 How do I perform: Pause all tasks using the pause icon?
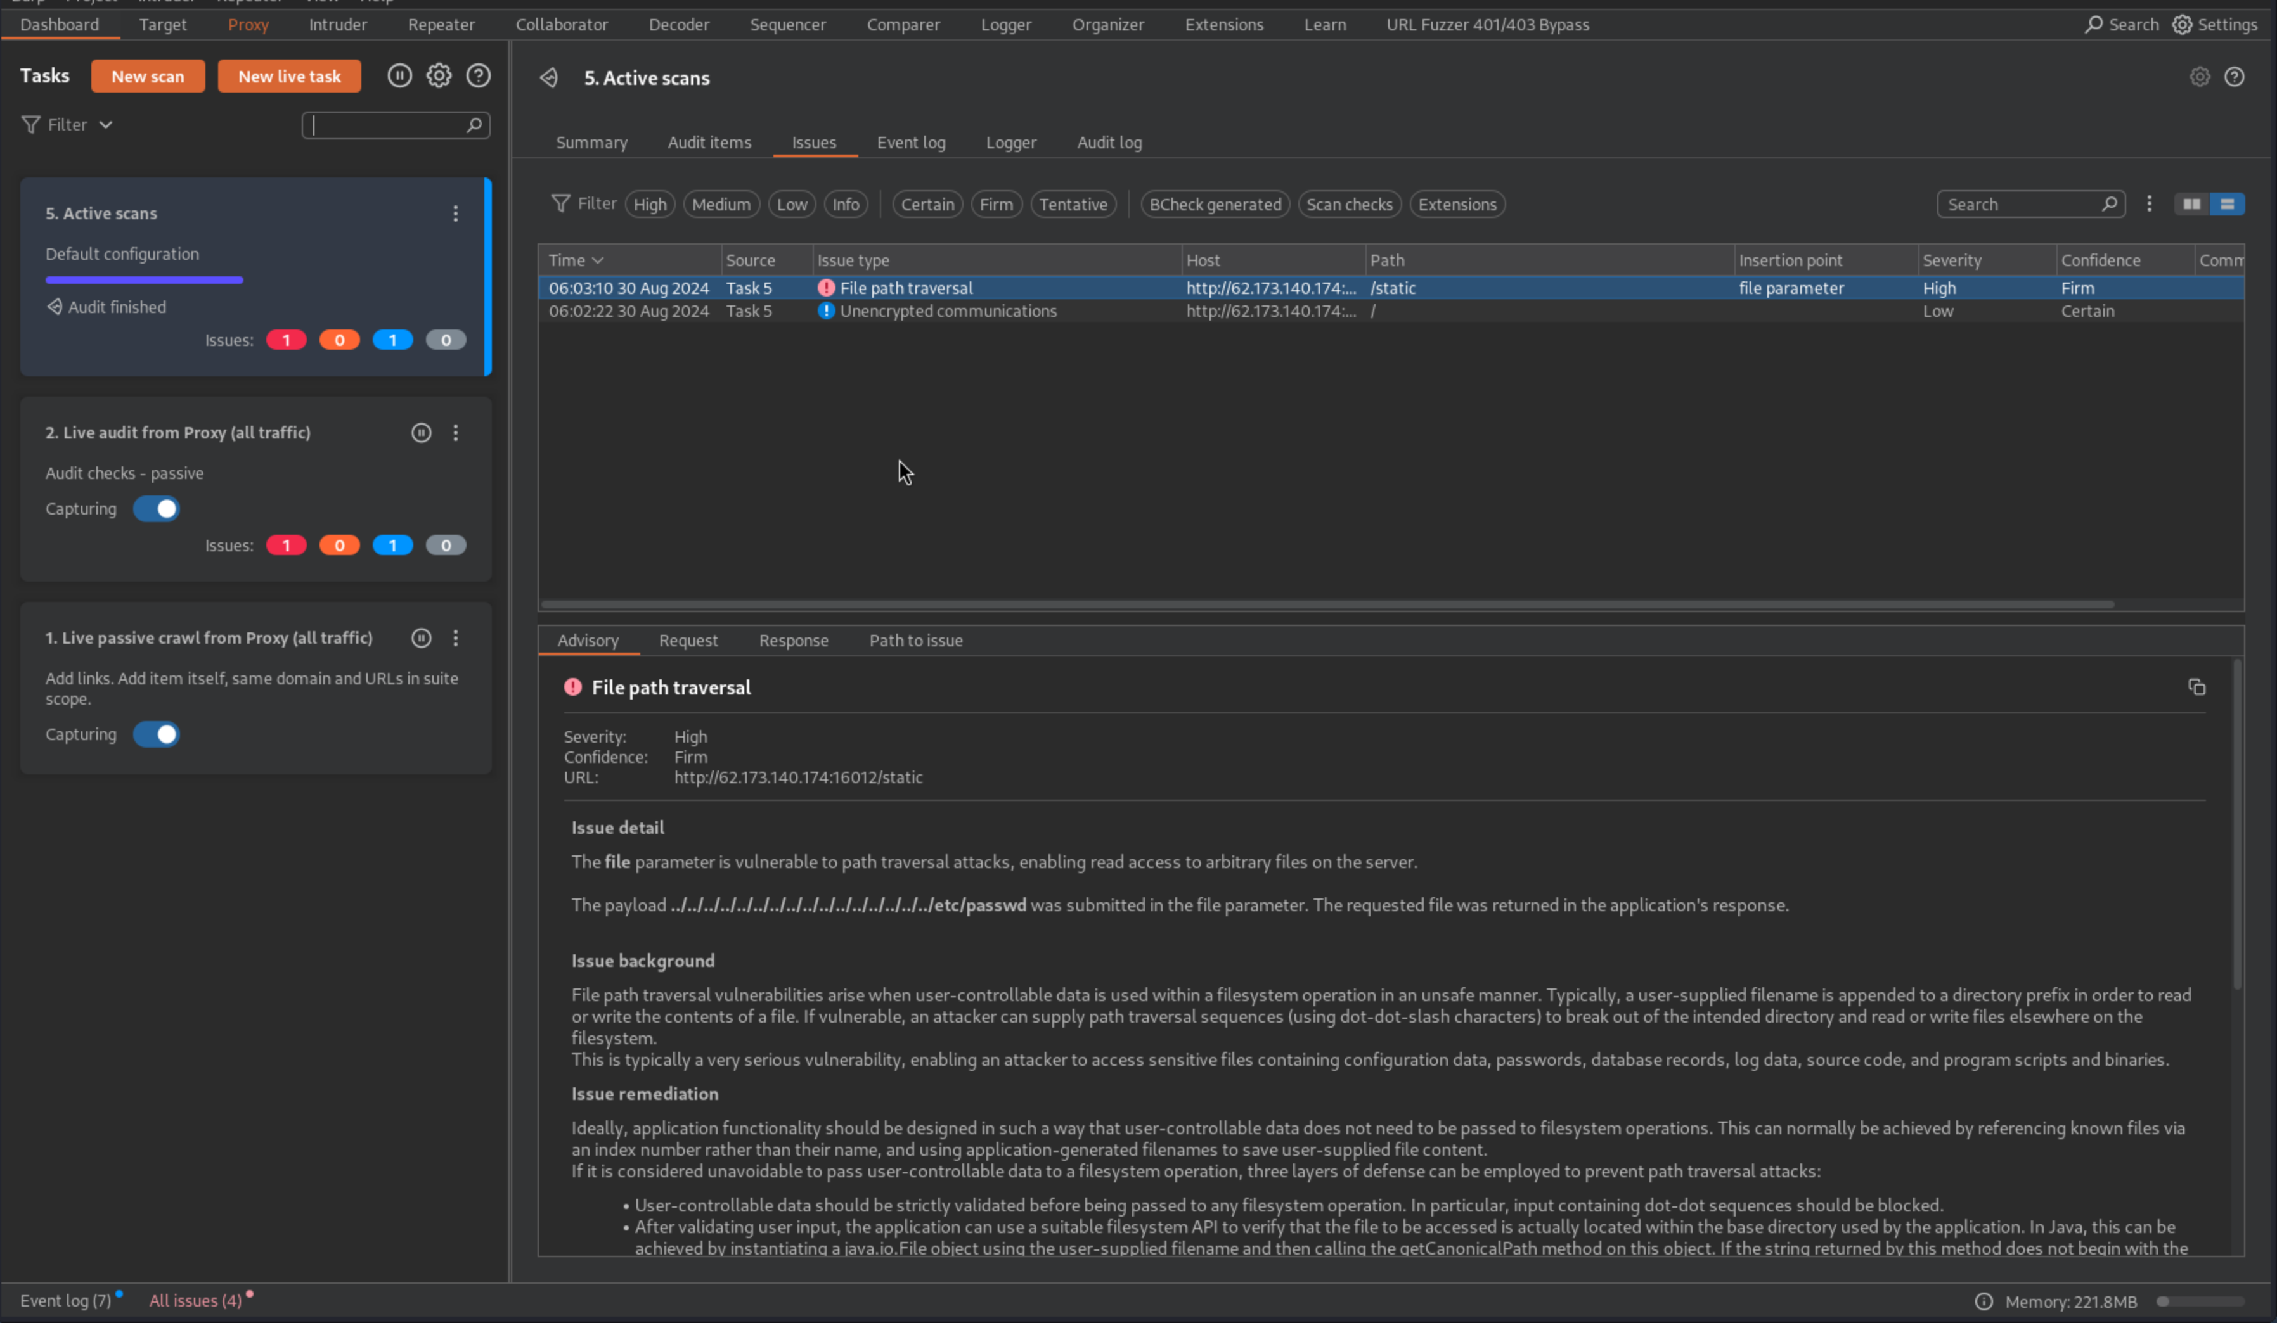pyautogui.click(x=399, y=76)
